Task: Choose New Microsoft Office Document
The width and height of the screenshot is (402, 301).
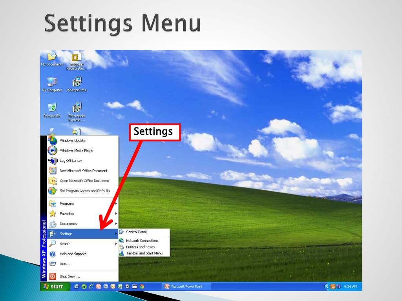Action: [82, 170]
